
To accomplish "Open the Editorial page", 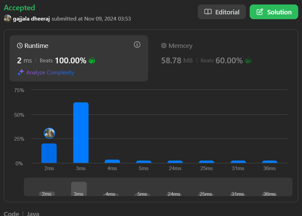I will click(222, 12).
